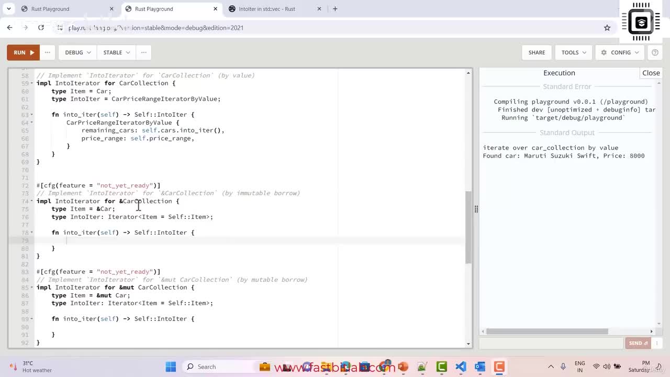The height and width of the screenshot is (377, 670).
Task: Close the Execution output panel
Action: pyautogui.click(x=651, y=73)
